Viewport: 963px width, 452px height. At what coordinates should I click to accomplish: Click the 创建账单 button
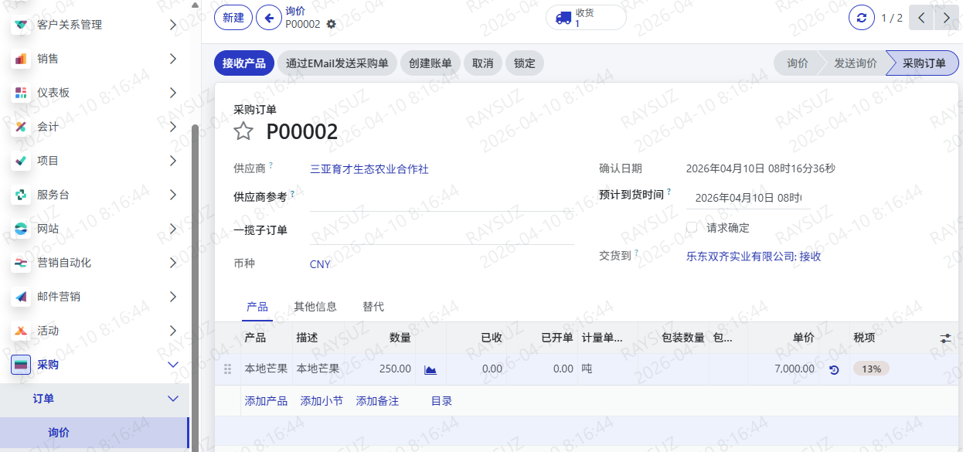coord(430,63)
